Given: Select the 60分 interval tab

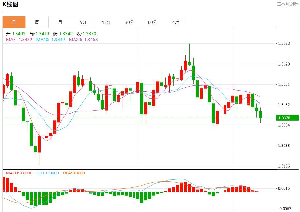Looking at the screenshot, I should point(152,22).
